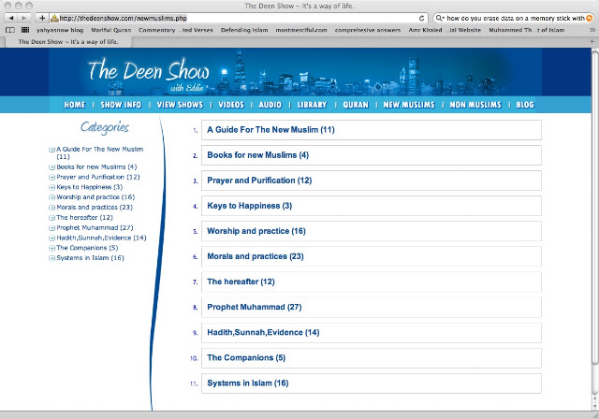Open the NEW MUSLIMS navigation menu item
This screenshot has height=419, width=599.
point(409,105)
